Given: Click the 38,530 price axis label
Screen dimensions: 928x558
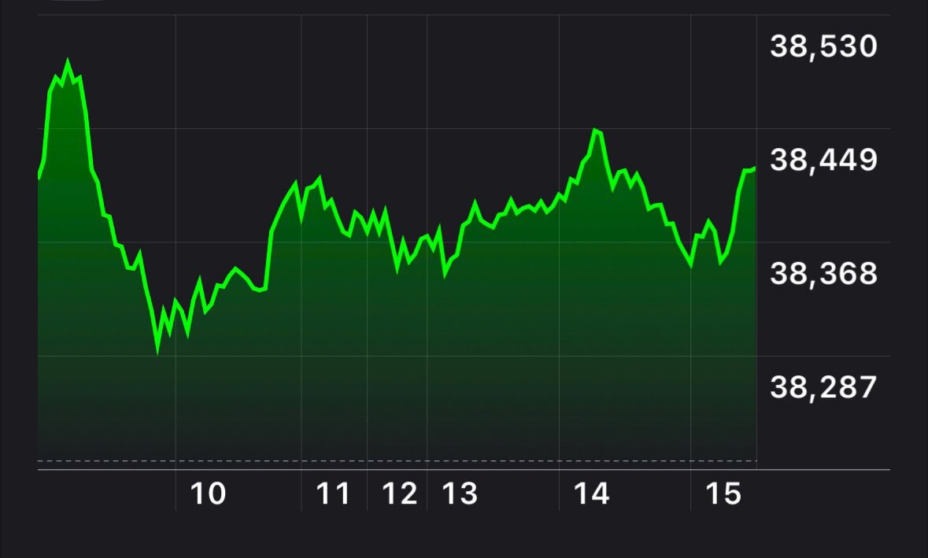Looking at the screenshot, I should 823,46.
